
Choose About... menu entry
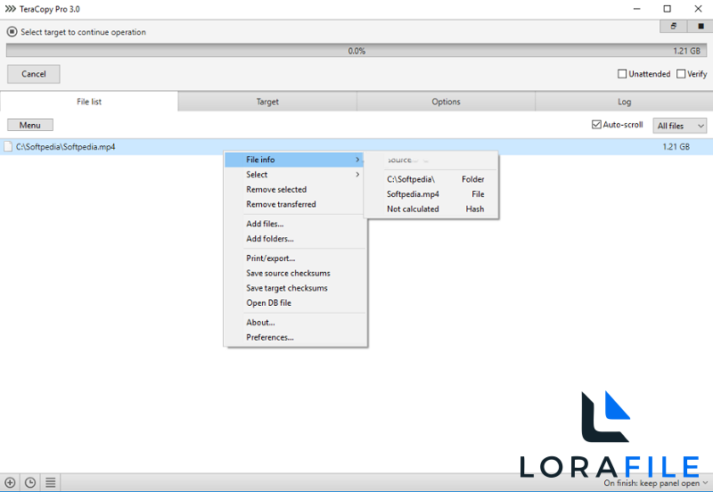pyautogui.click(x=296, y=323)
